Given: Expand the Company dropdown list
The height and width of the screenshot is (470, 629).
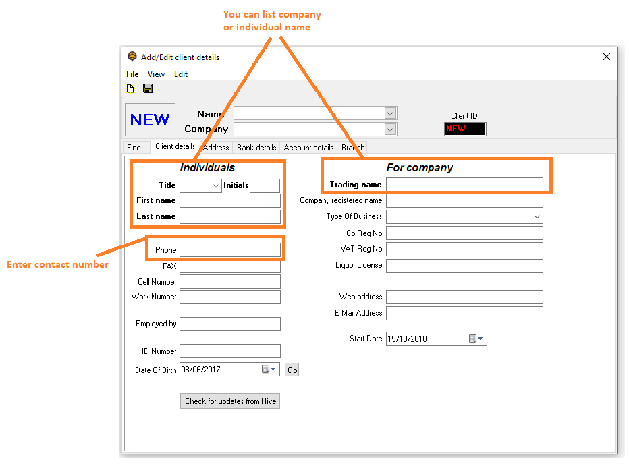Looking at the screenshot, I should point(389,129).
